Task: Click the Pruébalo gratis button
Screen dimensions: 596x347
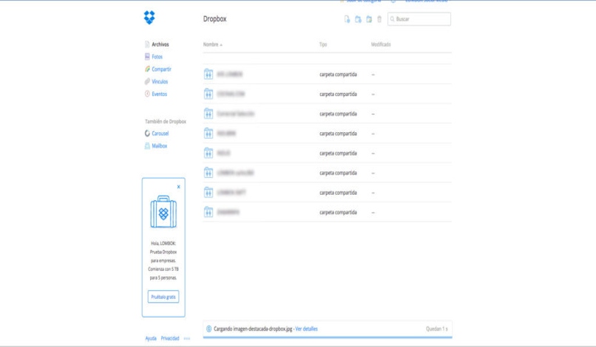Action: (163, 297)
